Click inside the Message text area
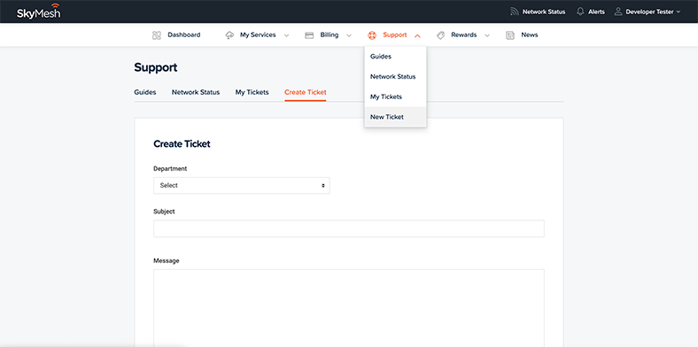 click(x=348, y=308)
